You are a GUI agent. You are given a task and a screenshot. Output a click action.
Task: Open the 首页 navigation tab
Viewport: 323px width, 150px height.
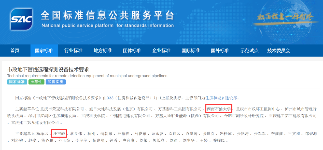(15, 51)
